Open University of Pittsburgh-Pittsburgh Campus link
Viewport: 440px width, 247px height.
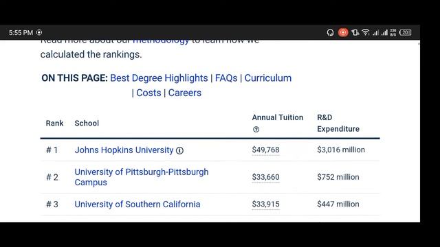coord(142,177)
